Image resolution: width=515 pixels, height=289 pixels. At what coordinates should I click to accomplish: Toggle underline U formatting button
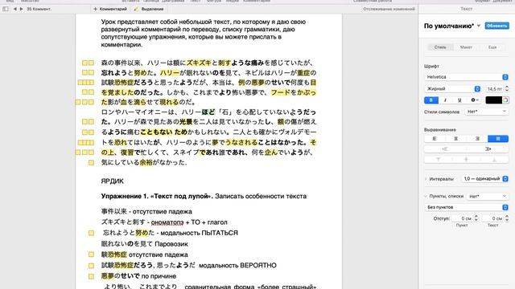pyautogui.click(x=459, y=100)
